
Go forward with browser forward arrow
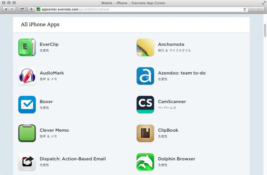(x=13, y=9)
